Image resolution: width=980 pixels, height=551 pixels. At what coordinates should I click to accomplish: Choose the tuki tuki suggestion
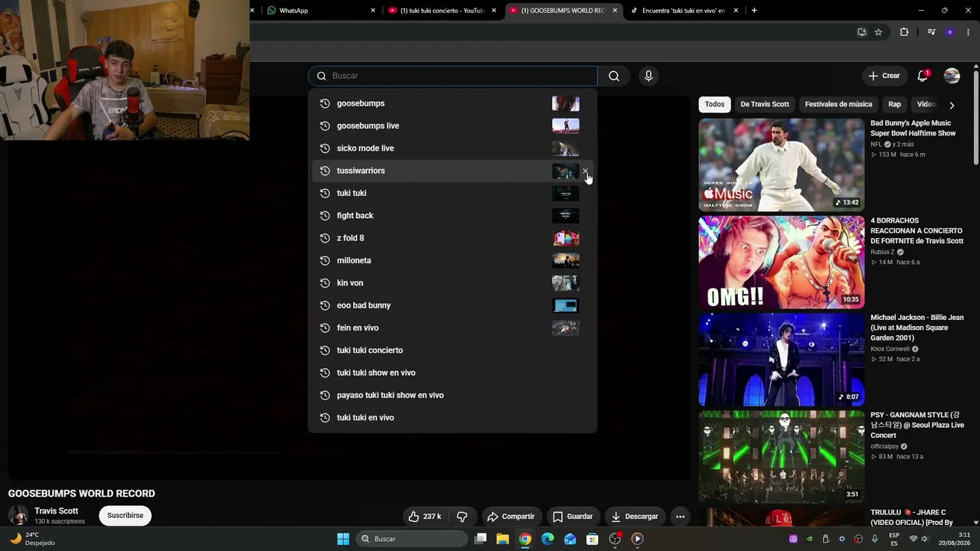click(x=452, y=193)
